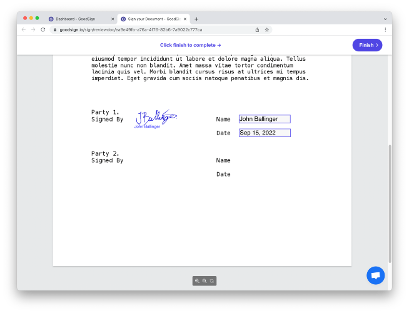
Task: Click the 'Name' label under Party 2
Action: click(x=223, y=160)
